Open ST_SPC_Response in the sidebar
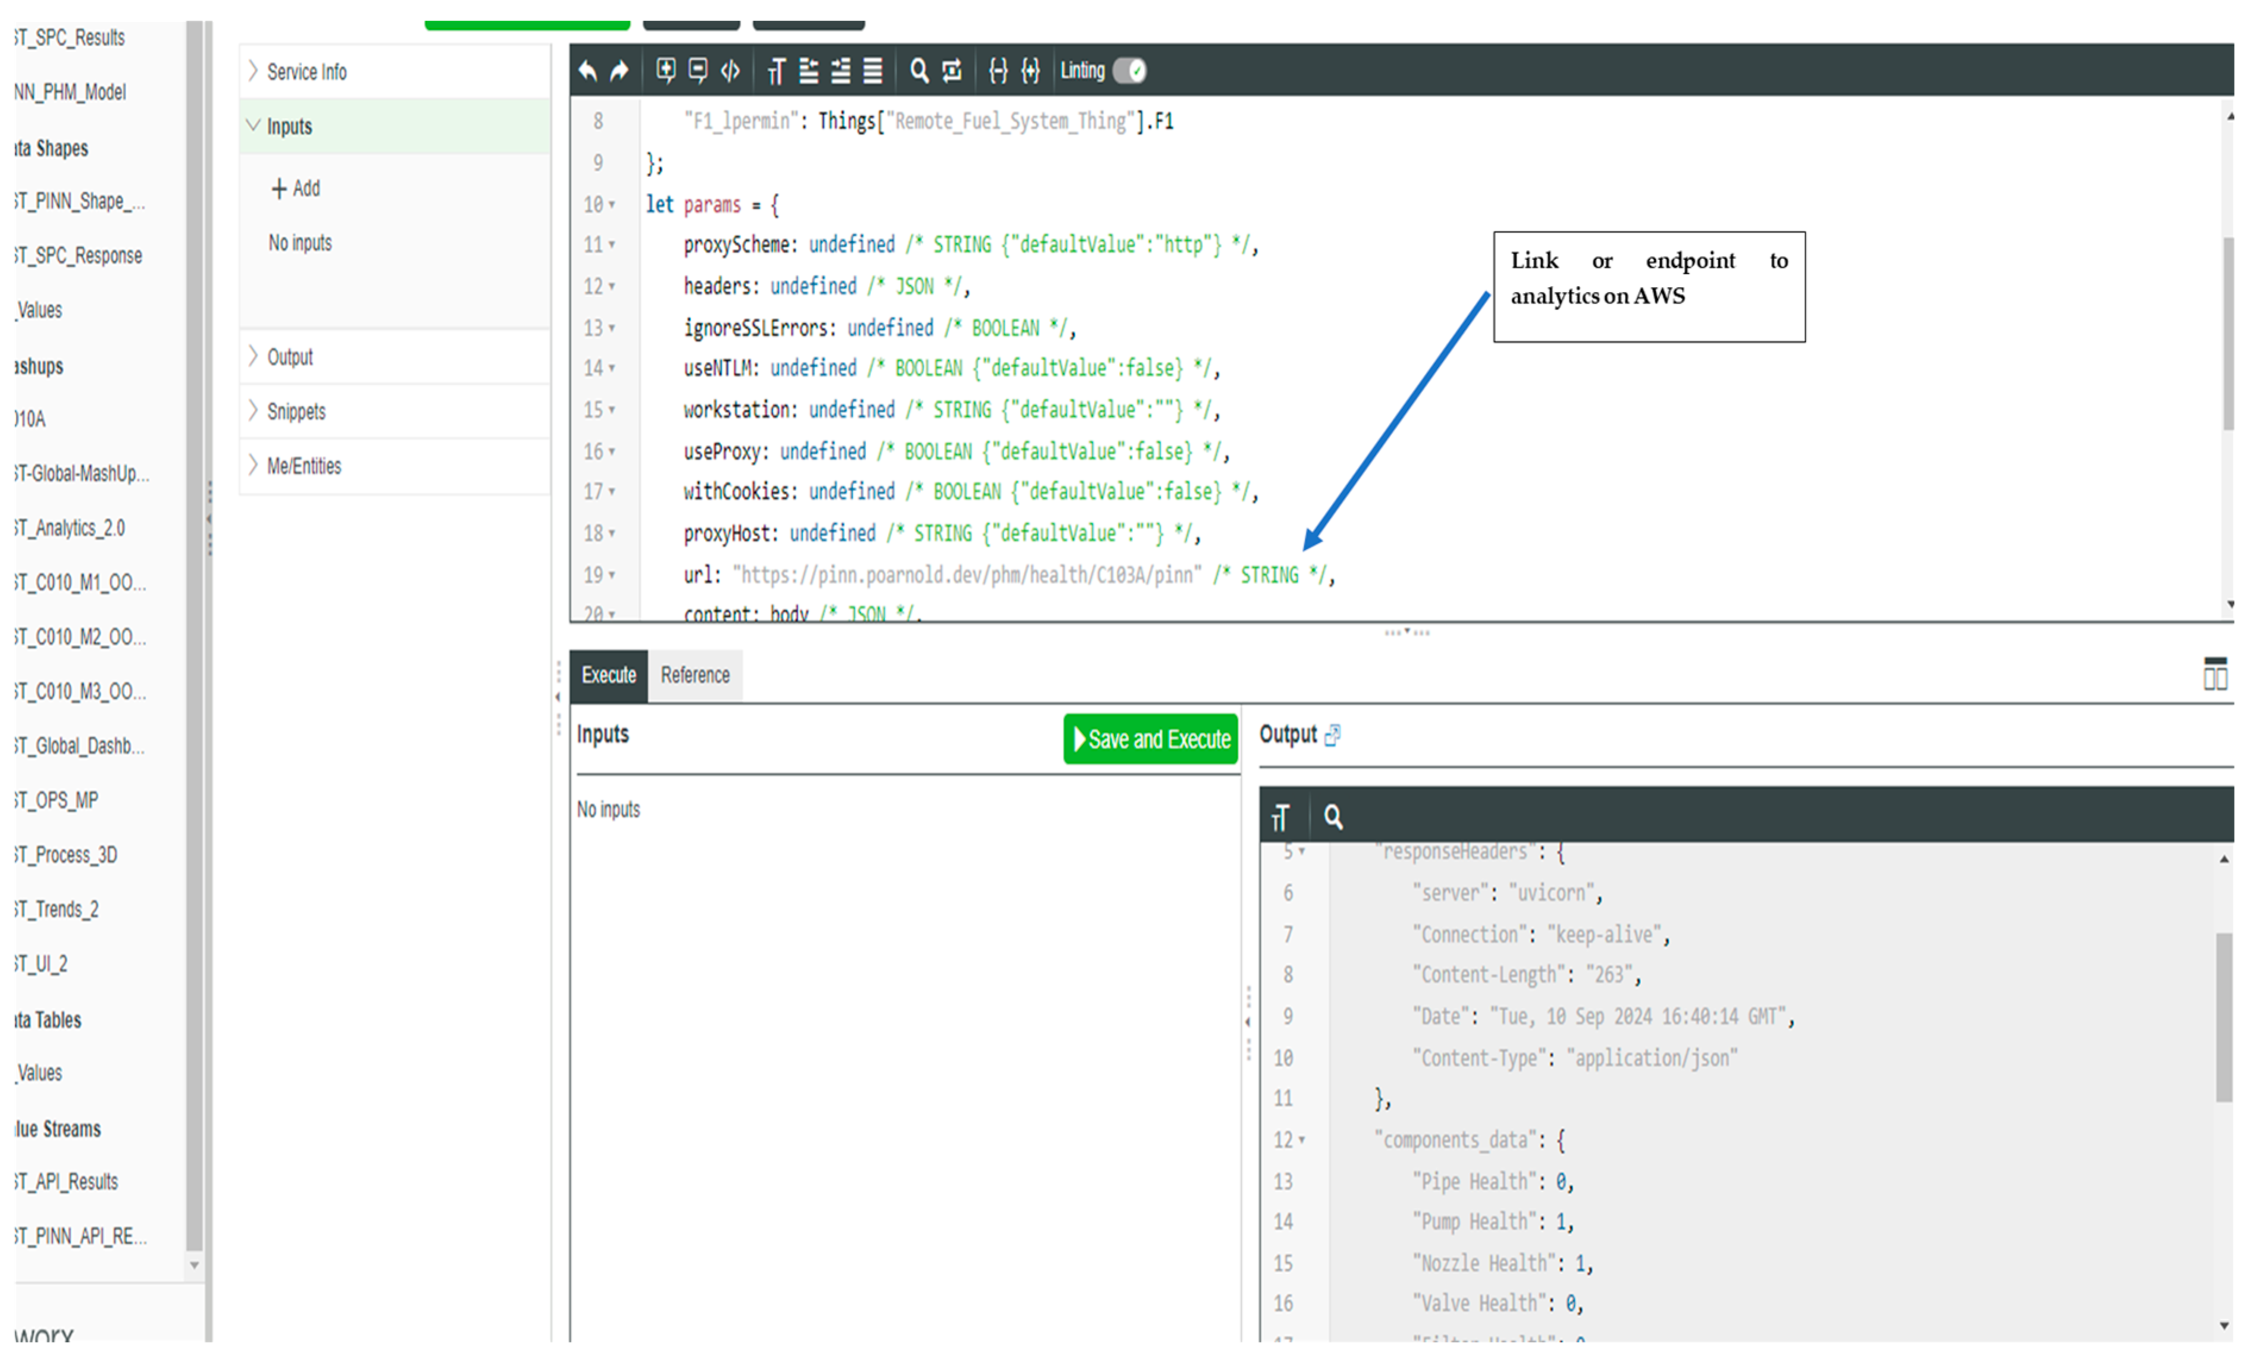 (x=79, y=255)
